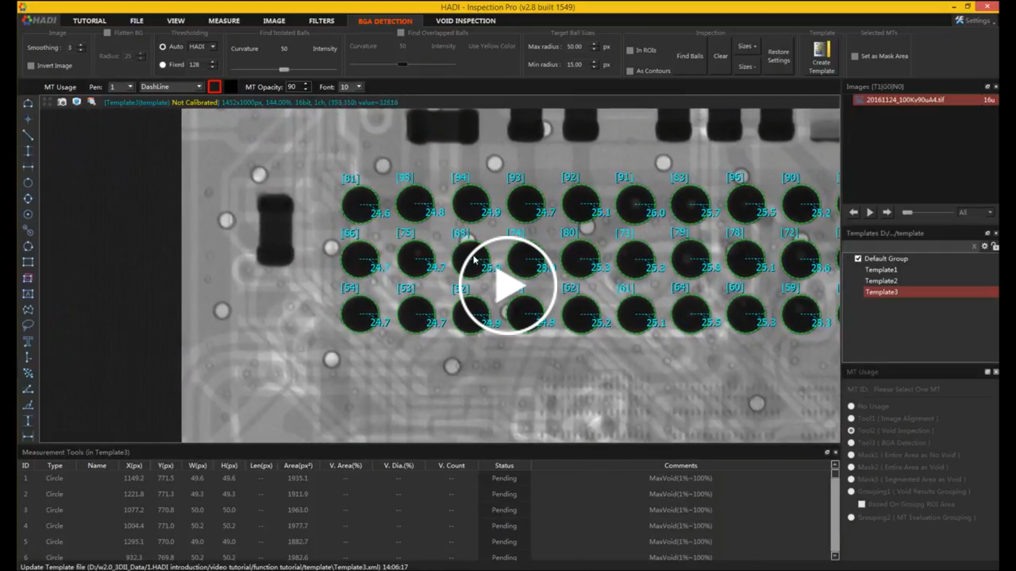
Task: Select the crossing lines tool
Action: click(x=28, y=373)
